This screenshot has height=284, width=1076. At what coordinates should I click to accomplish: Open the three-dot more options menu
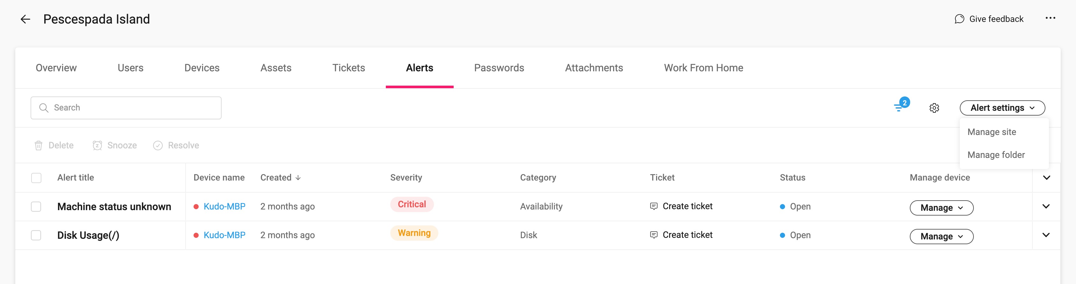[1050, 18]
